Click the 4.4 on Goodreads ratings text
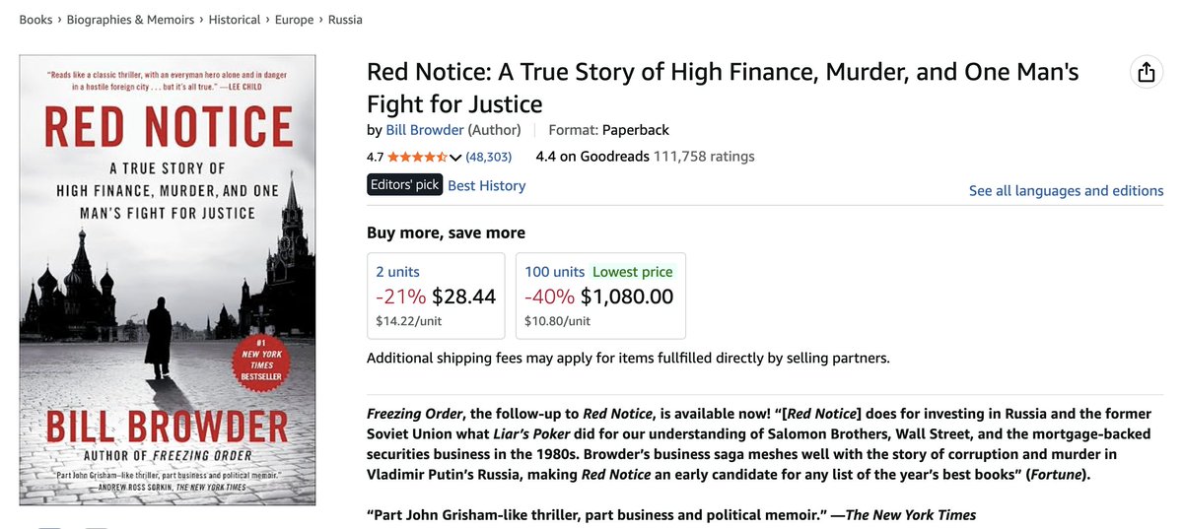This screenshot has width=1183, height=529. [x=645, y=156]
